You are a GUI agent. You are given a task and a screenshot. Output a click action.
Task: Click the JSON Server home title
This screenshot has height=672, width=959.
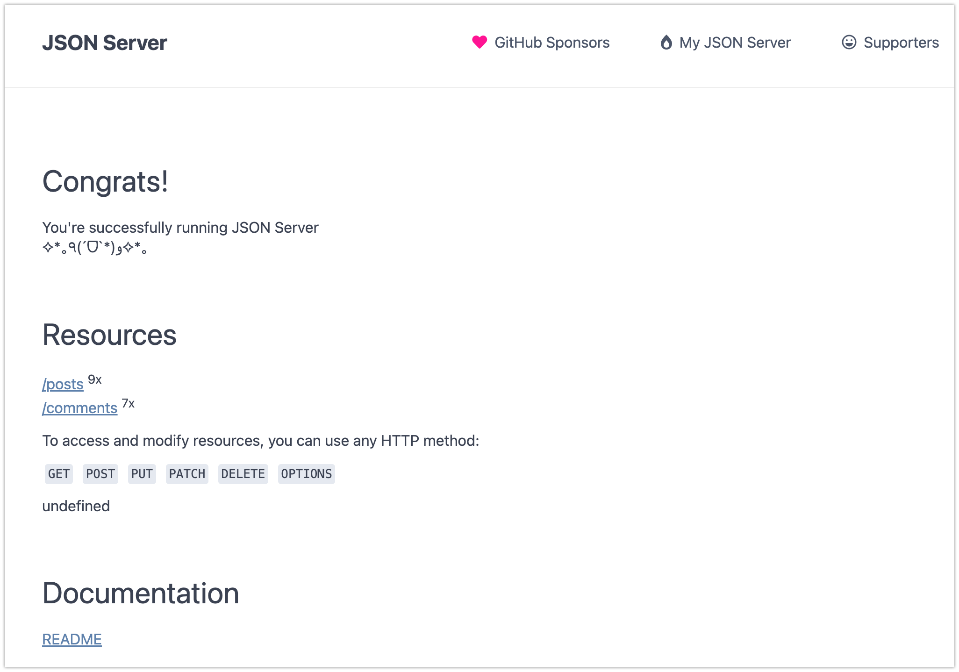105,43
